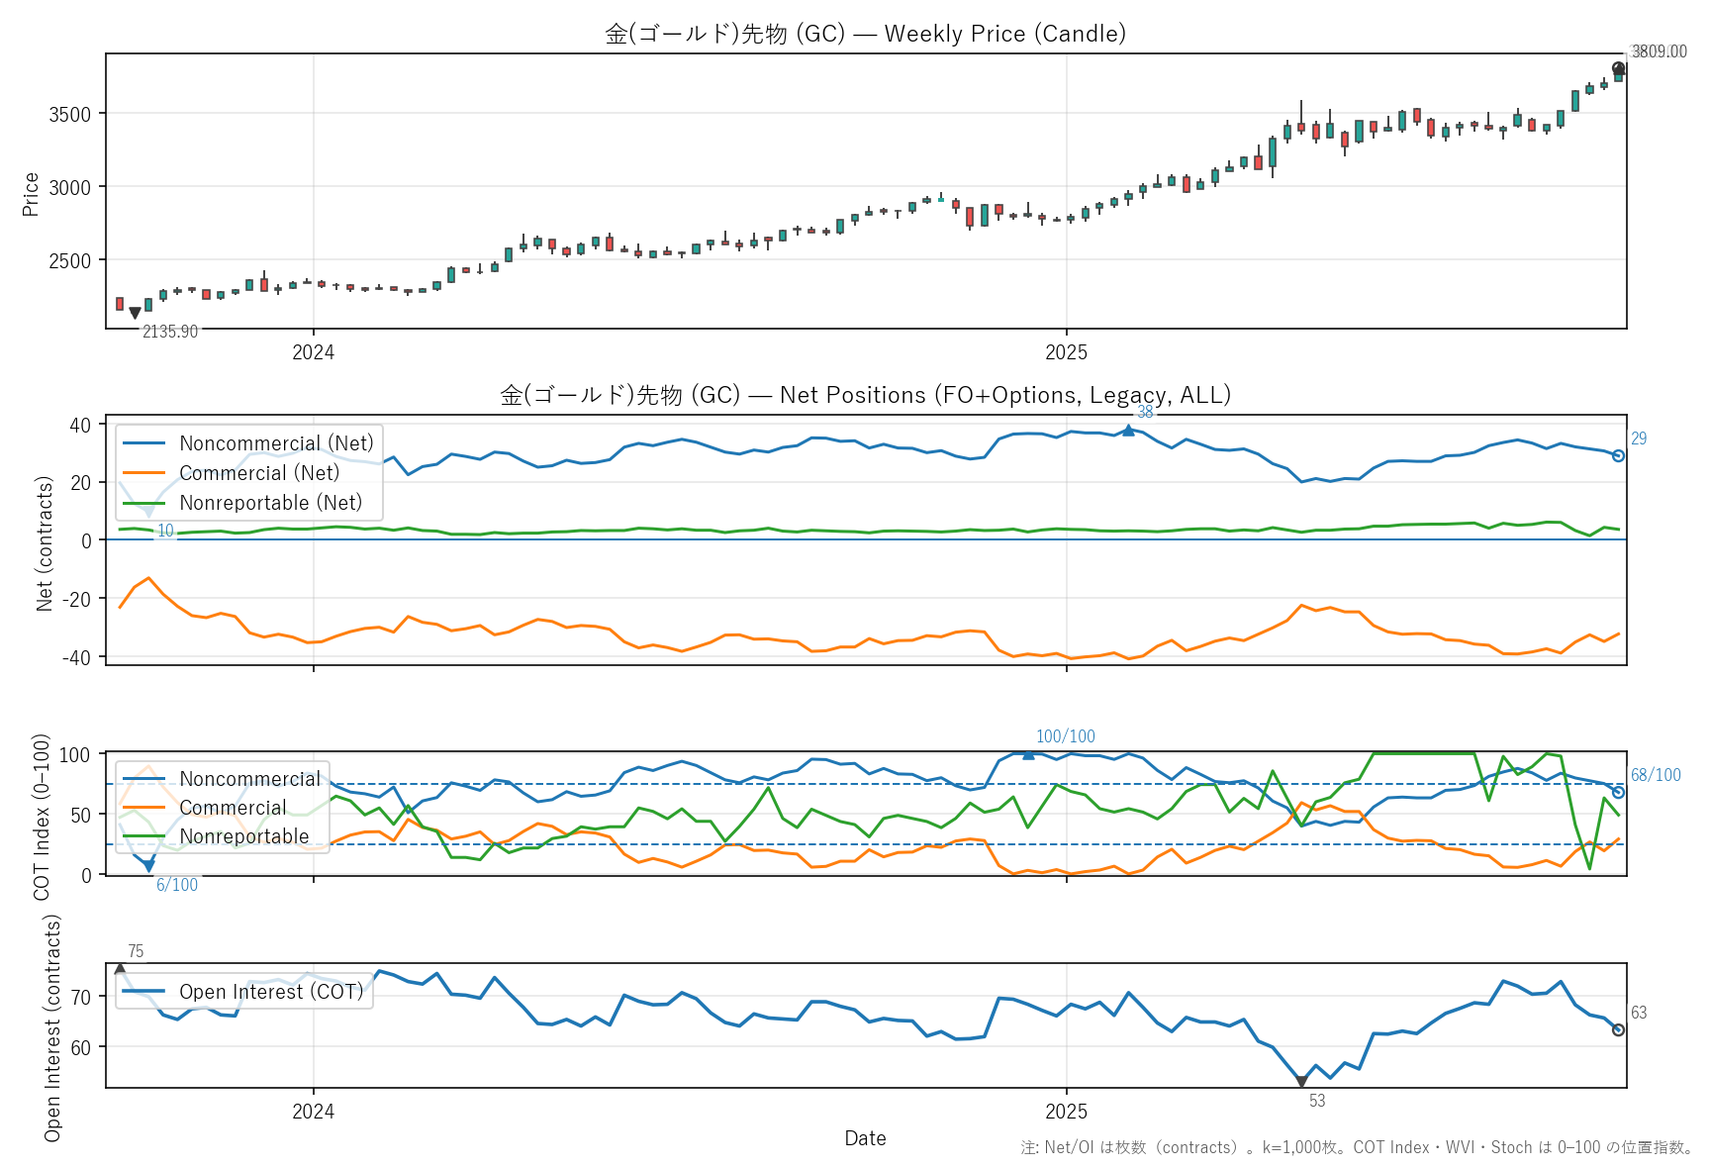Click the black low marker near 2135.90
This screenshot has width=1710, height=1168.
pyautogui.click(x=135, y=314)
